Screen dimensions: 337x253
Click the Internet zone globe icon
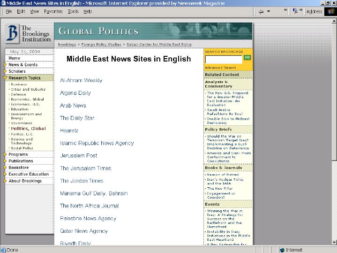pyautogui.click(x=282, y=250)
